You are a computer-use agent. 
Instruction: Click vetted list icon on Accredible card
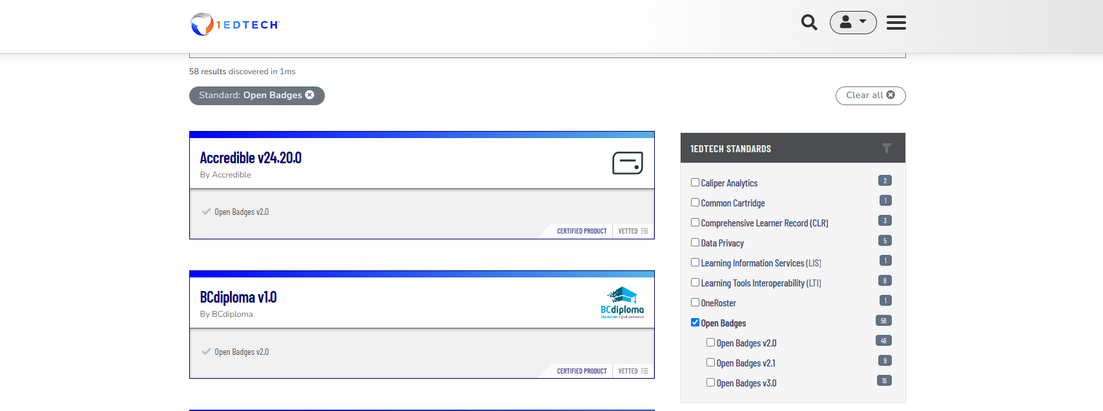click(644, 231)
